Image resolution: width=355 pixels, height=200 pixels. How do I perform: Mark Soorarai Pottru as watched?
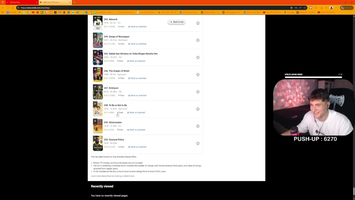tap(137, 147)
